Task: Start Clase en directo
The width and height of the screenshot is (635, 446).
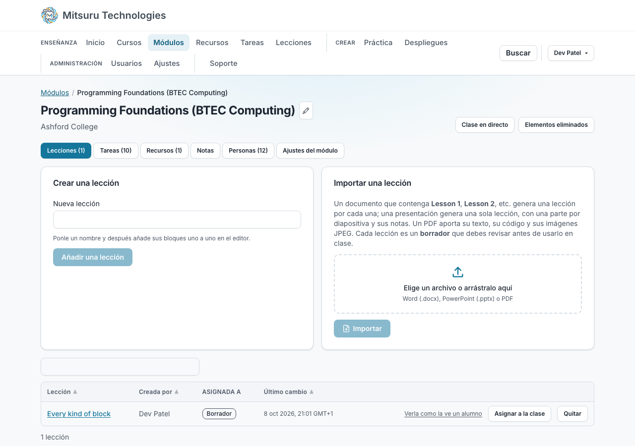Action: (485, 125)
